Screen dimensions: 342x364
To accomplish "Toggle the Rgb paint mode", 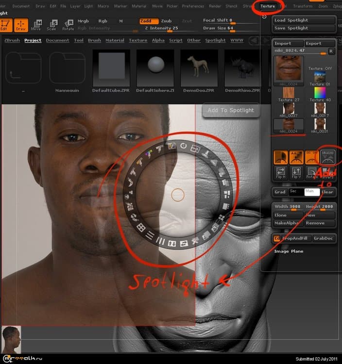I will click(x=103, y=21).
